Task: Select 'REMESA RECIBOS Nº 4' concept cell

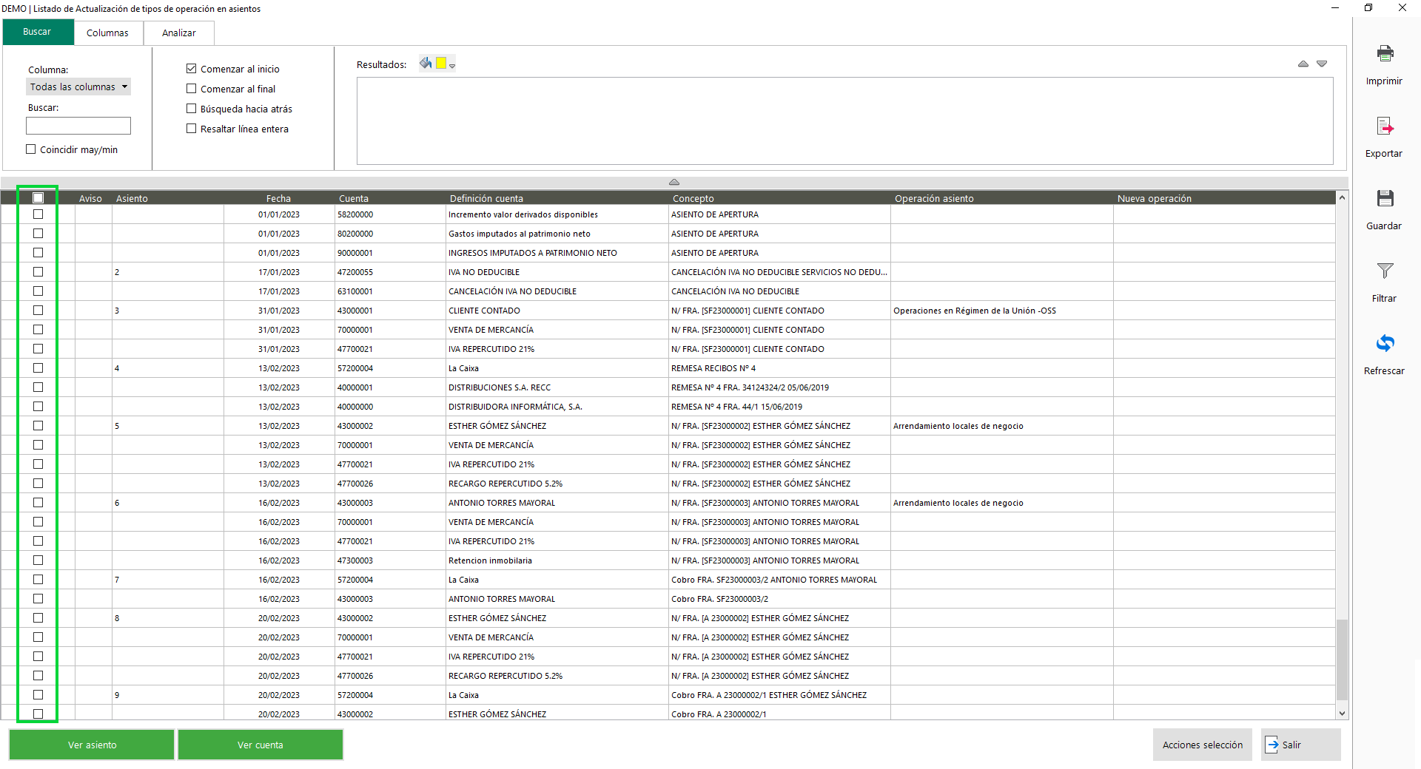Action: 779,368
